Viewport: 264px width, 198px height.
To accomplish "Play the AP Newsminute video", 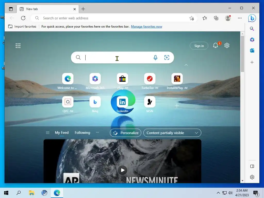I will [x=122, y=170].
